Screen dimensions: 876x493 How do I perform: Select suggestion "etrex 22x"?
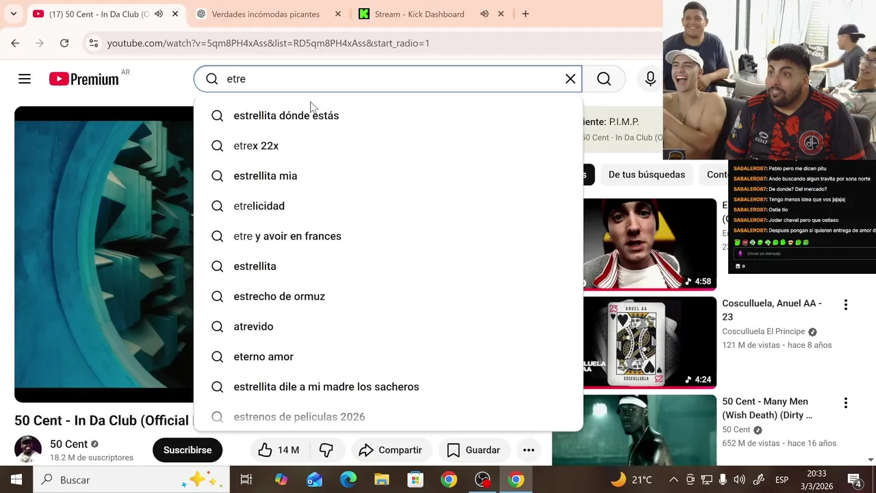coord(388,146)
